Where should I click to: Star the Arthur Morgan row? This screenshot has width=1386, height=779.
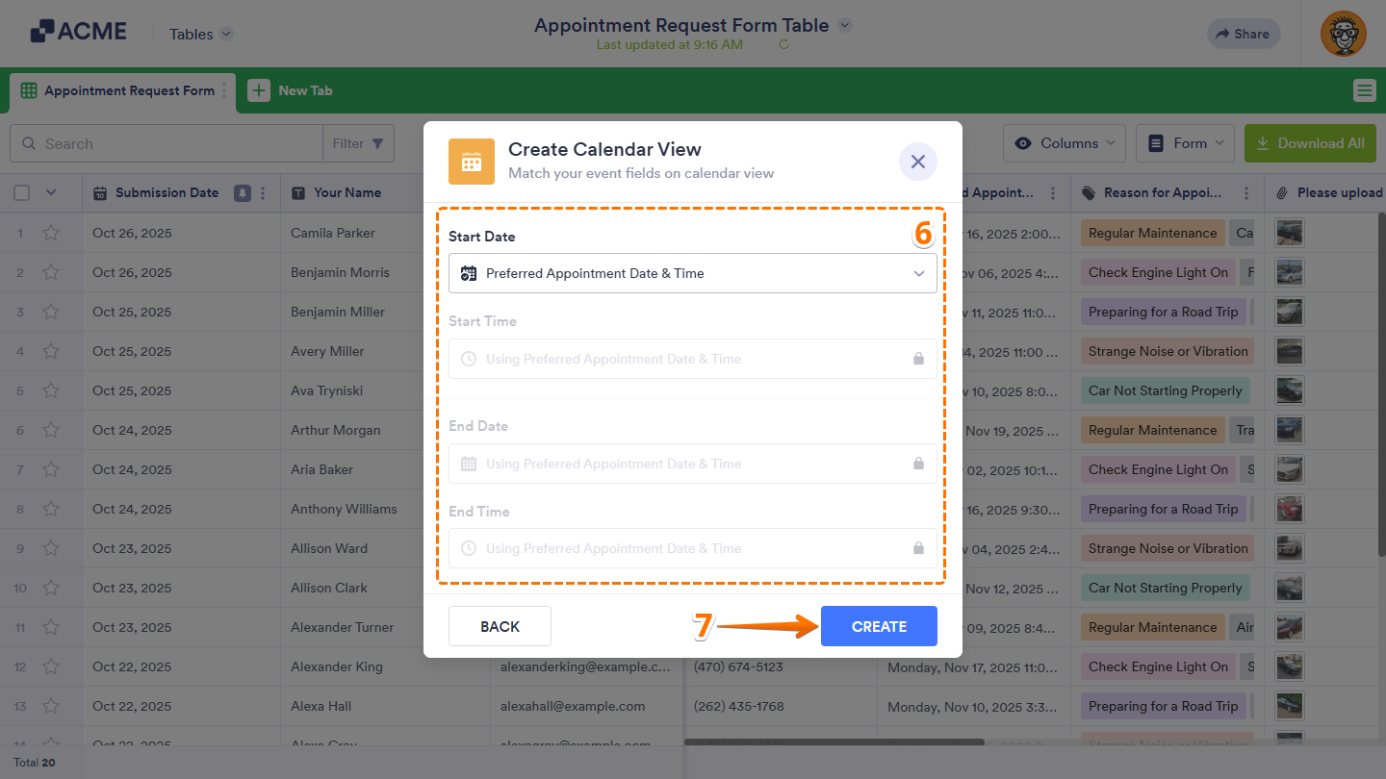coord(51,430)
